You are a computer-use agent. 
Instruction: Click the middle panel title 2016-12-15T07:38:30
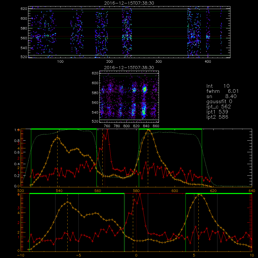(x=129, y=68)
